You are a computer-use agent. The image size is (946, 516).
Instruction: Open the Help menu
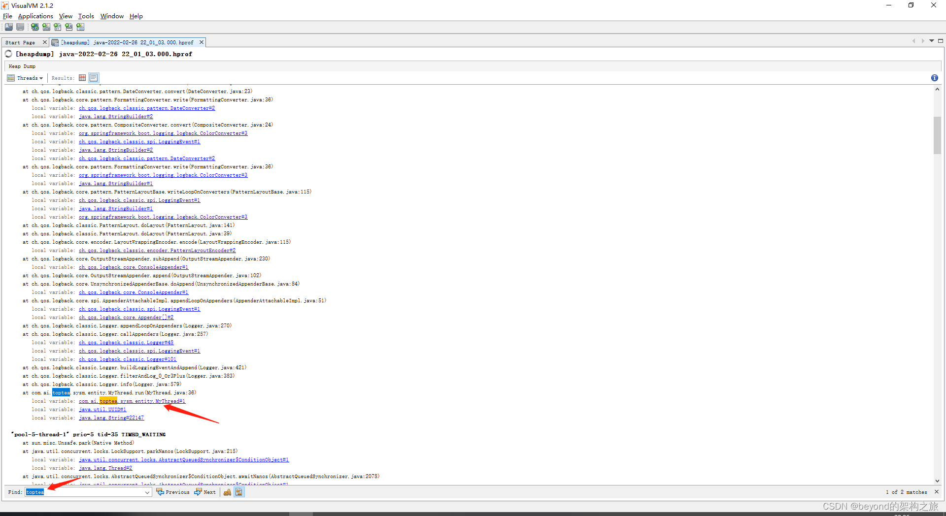point(136,16)
